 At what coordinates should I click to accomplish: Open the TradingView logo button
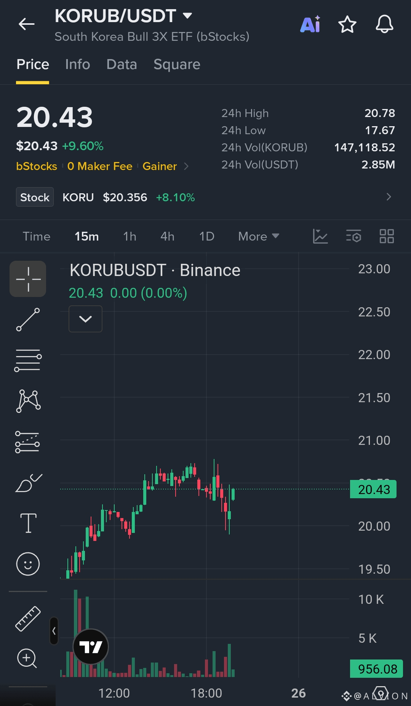click(91, 647)
